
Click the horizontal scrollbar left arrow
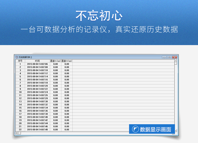click(17, 133)
